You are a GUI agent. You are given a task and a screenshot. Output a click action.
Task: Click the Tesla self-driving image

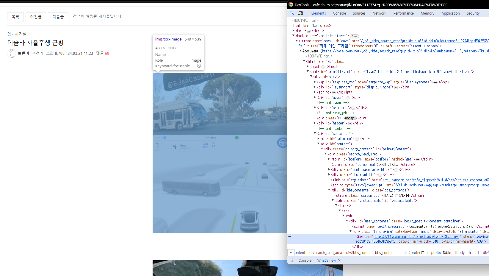[220, 153]
